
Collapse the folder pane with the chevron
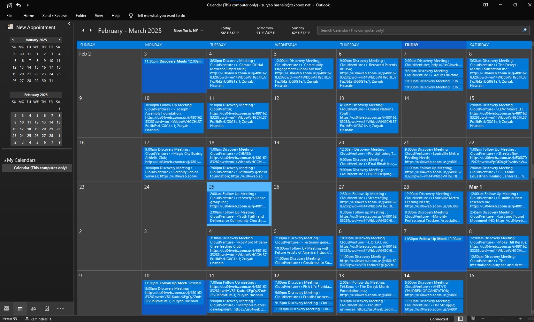click(x=69, y=23)
